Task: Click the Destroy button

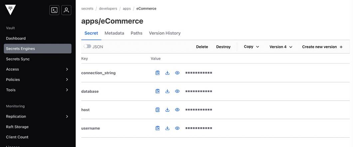Action: click(223, 47)
